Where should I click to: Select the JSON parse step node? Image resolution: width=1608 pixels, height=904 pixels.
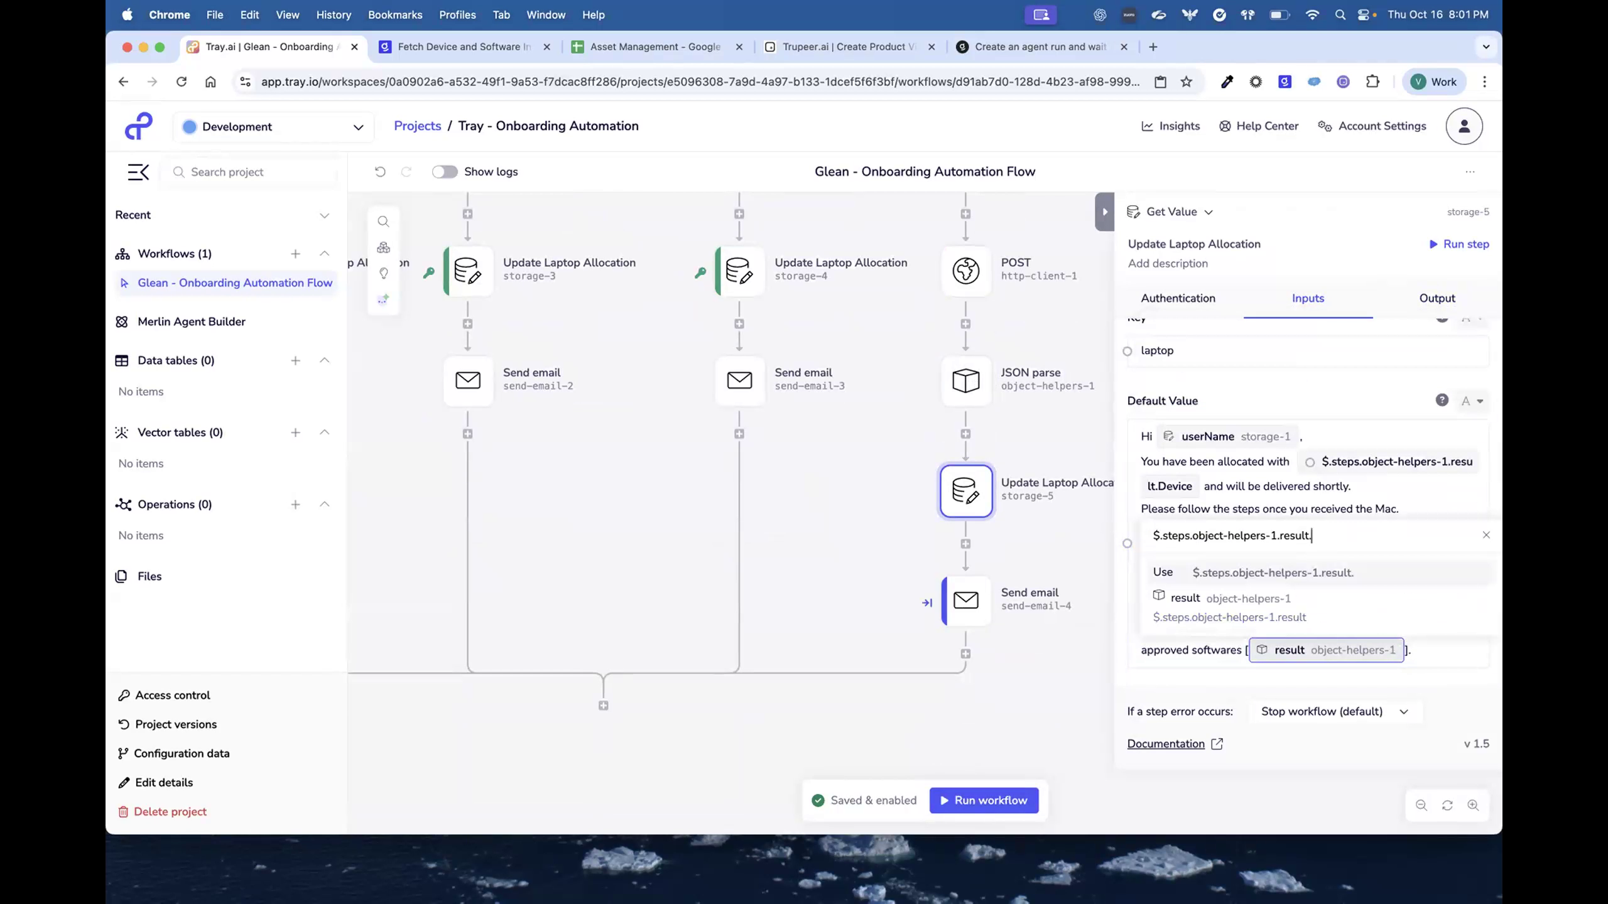click(965, 380)
